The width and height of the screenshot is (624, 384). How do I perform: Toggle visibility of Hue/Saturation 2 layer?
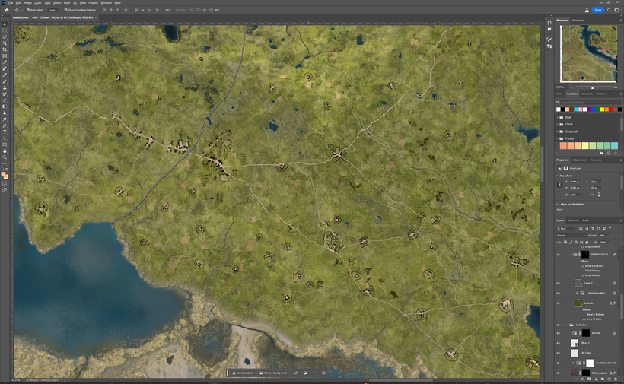coord(558,294)
